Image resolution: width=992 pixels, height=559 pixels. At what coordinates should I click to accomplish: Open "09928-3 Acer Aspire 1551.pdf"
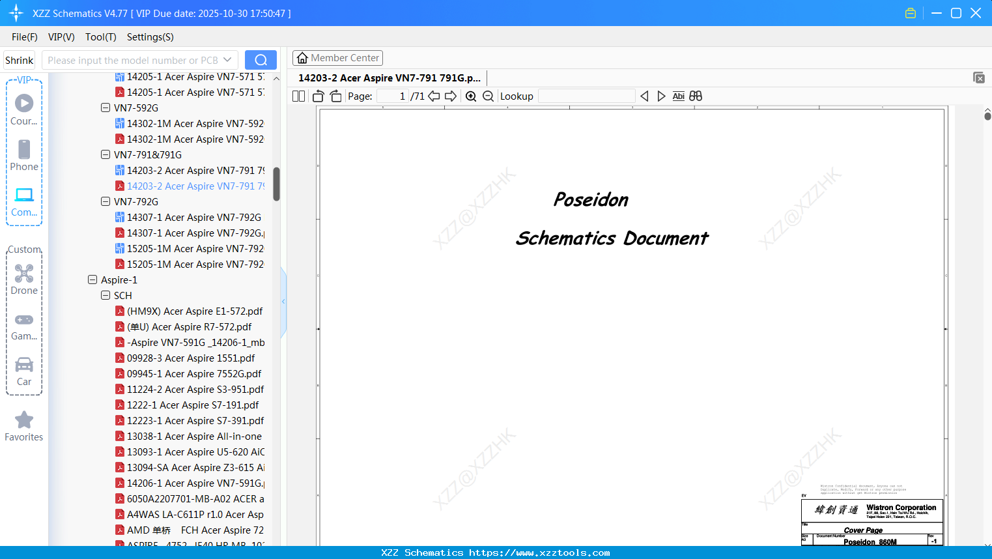pos(185,358)
